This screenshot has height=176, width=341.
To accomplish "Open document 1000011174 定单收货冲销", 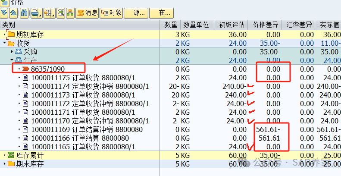I will tap(90, 86).
